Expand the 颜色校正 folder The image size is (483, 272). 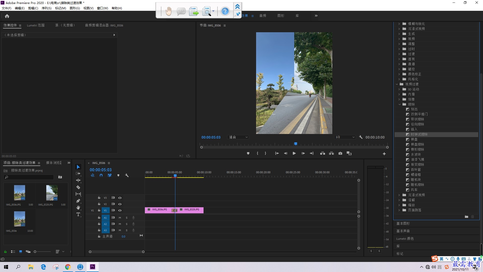[399, 74]
